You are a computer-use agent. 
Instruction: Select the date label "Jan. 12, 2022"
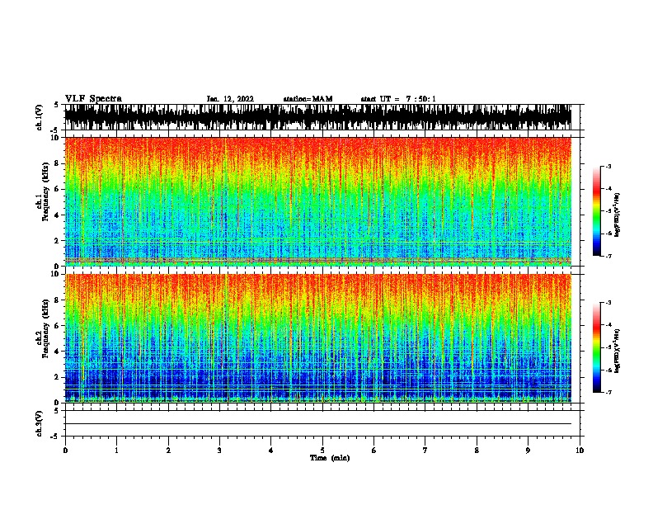[x=230, y=99]
